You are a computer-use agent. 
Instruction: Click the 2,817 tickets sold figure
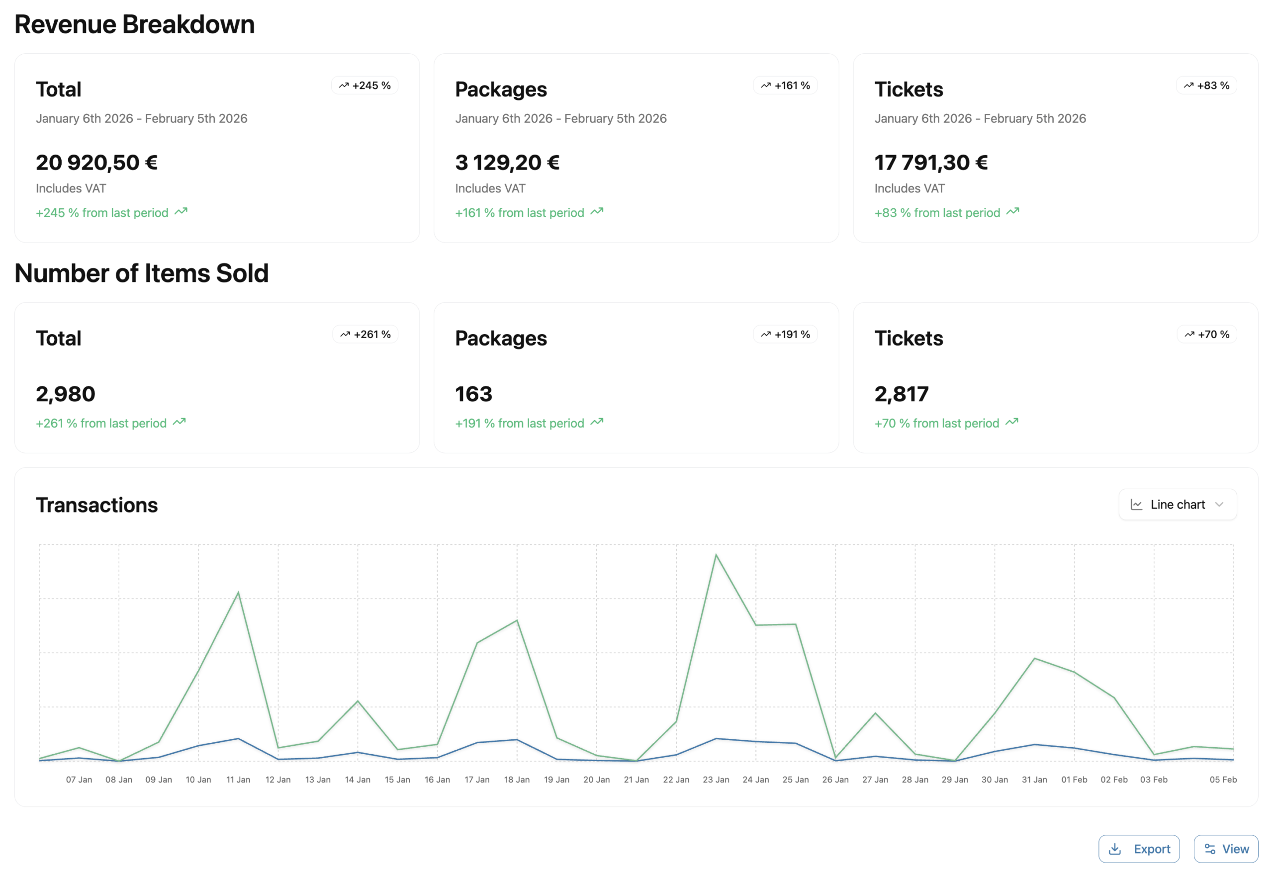pos(901,394)
